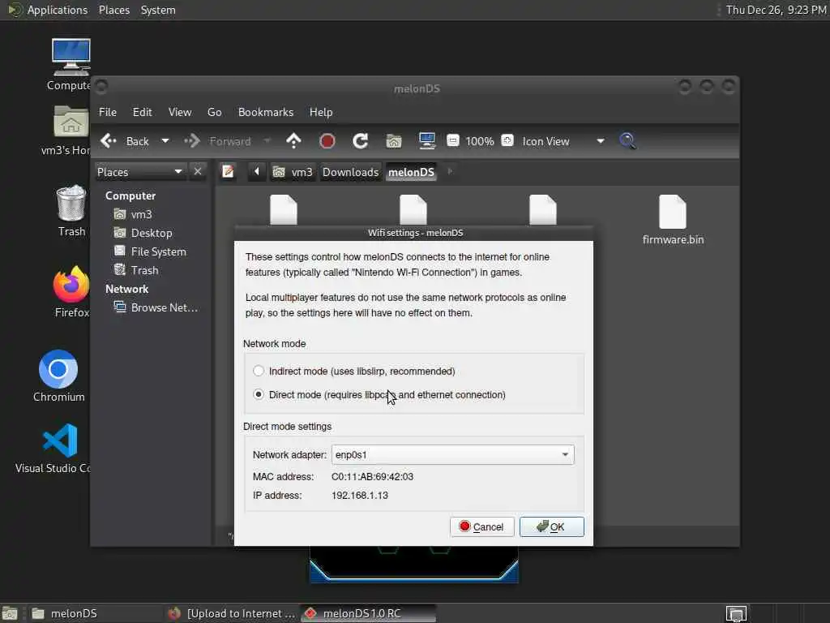
Task: Click workspace switcher icon bottom right
Action: tap(736, 613)
